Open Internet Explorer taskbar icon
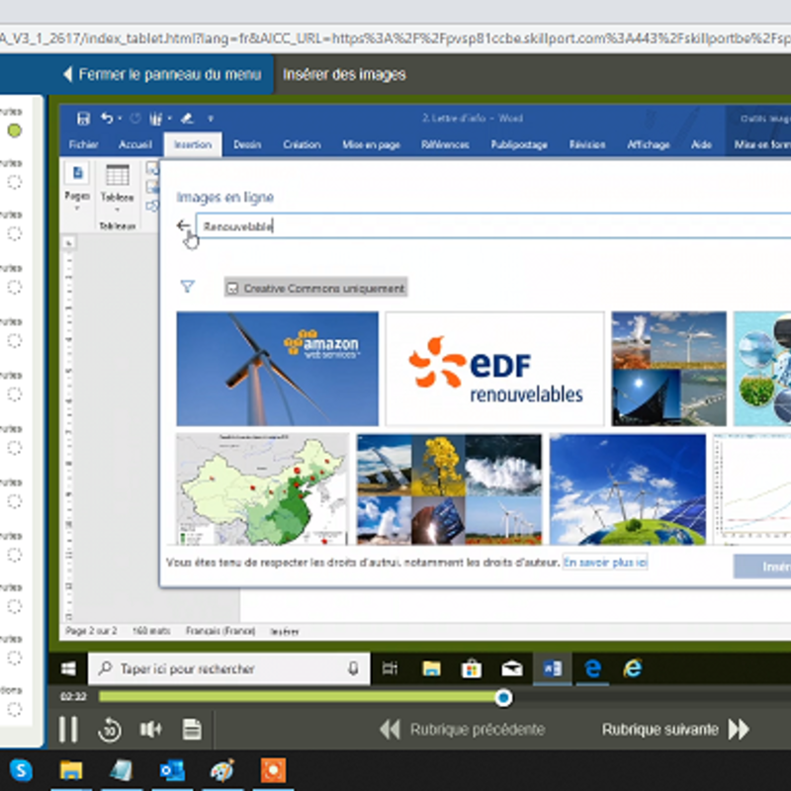The width and height of the screenshot is (791, 791). point(633,669)
